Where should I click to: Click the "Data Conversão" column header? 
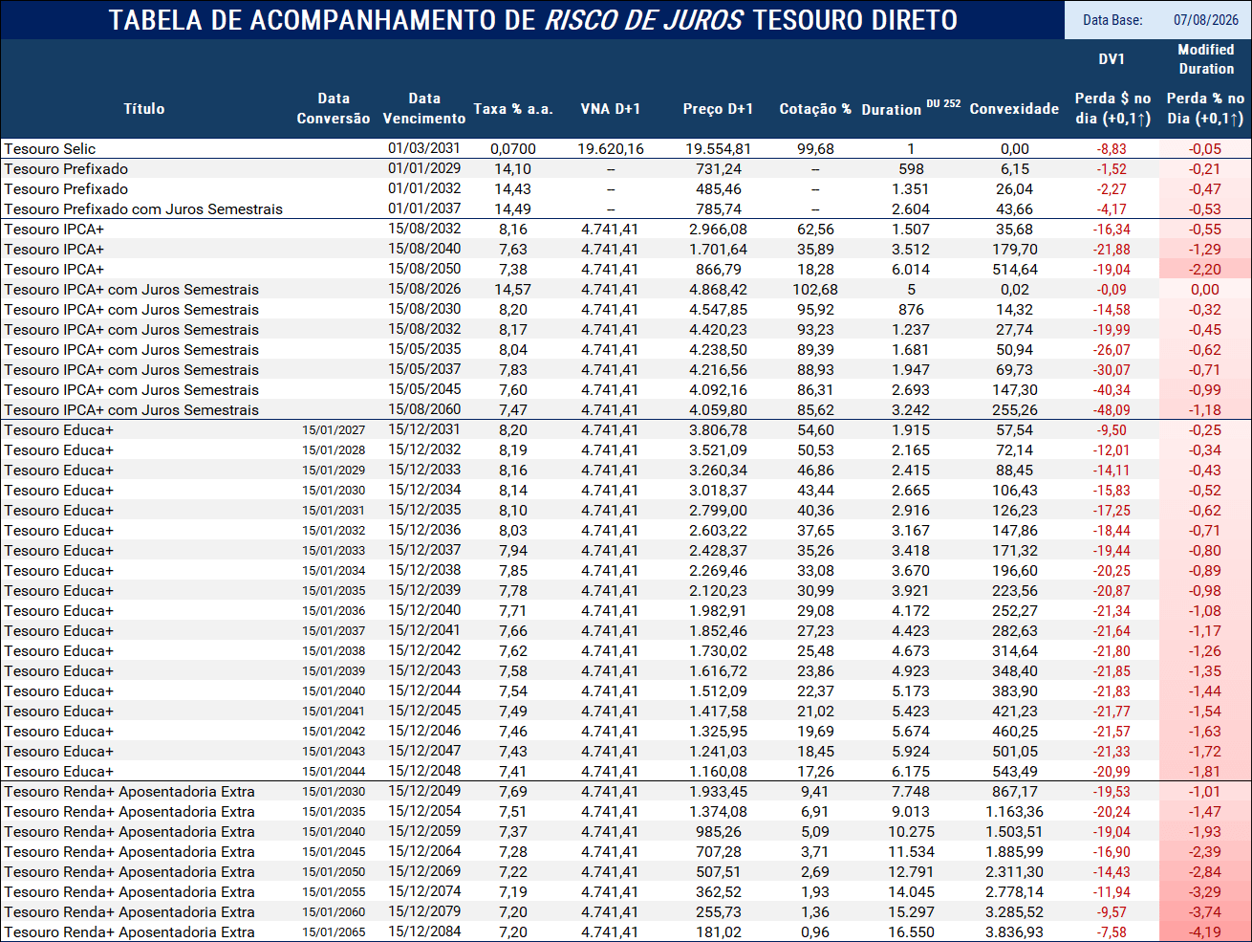click(334, 108)
